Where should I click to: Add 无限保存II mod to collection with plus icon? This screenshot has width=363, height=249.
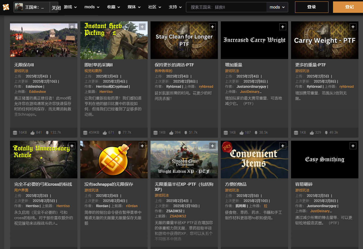(x=72, y=27)
